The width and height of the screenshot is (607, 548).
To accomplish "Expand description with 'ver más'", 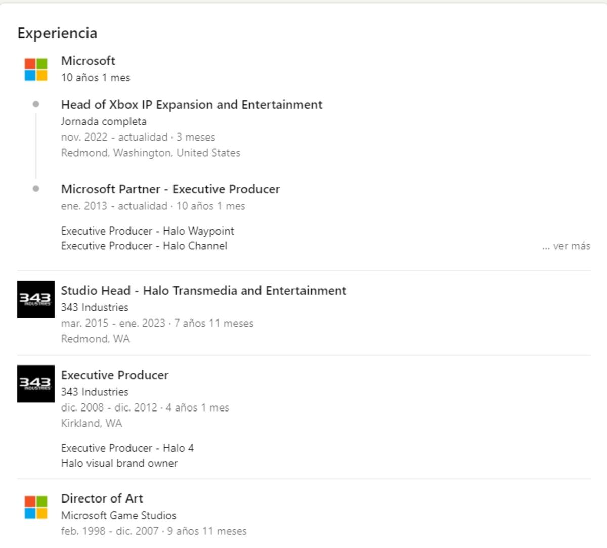I will point(566,246).
